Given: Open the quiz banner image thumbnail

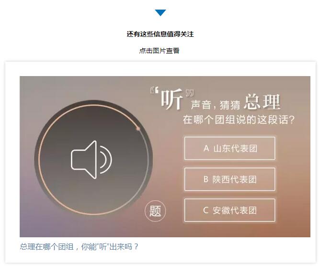Looking at the screenshot, I should (x=165, y=156).
